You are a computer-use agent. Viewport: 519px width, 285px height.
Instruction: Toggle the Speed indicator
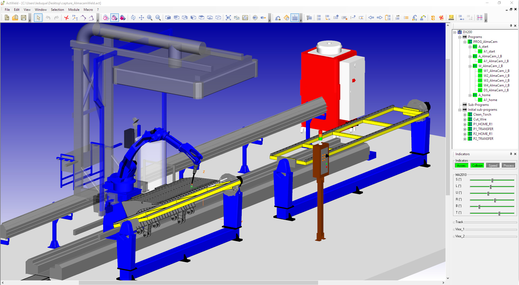tap(493, 165)
